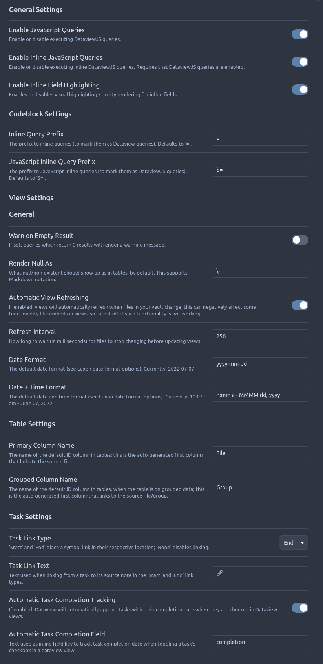Screen dimensions: 323x664
Task: Click the chain link icon in Task Link Text
Action: point(219,573)
